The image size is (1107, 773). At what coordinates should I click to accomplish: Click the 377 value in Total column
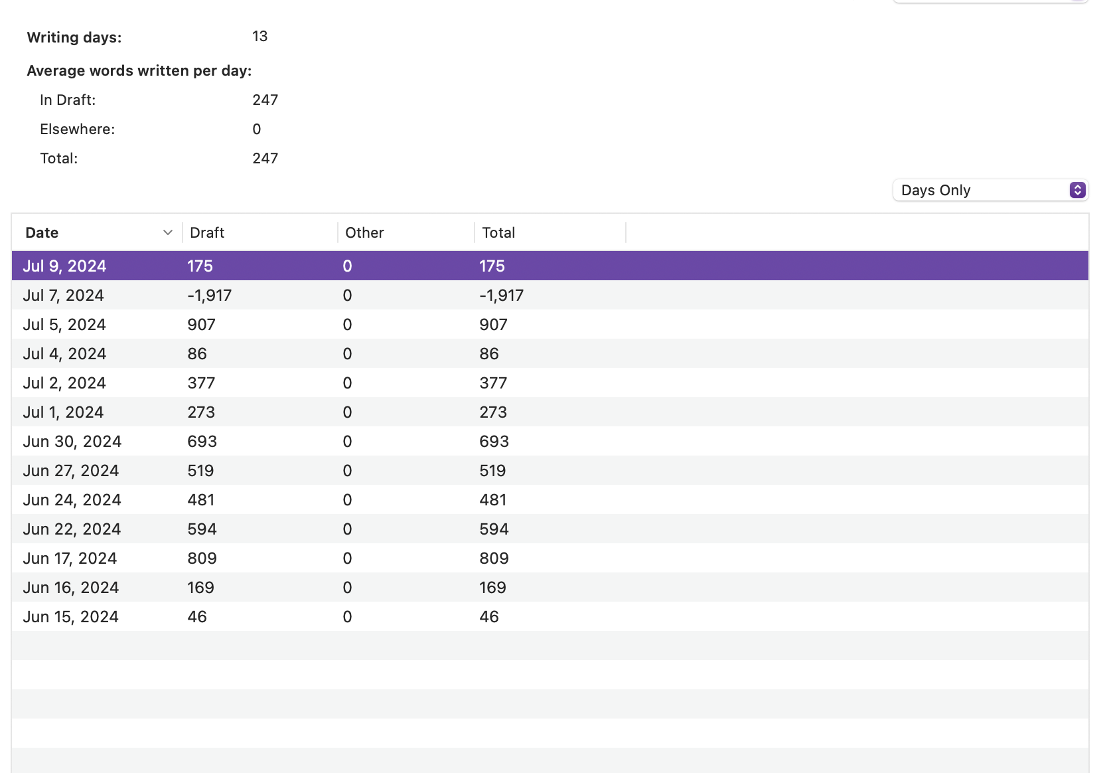point(493,383)
